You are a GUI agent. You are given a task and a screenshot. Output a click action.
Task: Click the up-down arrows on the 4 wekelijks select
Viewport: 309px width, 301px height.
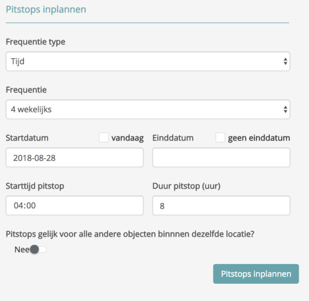pyautogui.click(x=285, y=109)
